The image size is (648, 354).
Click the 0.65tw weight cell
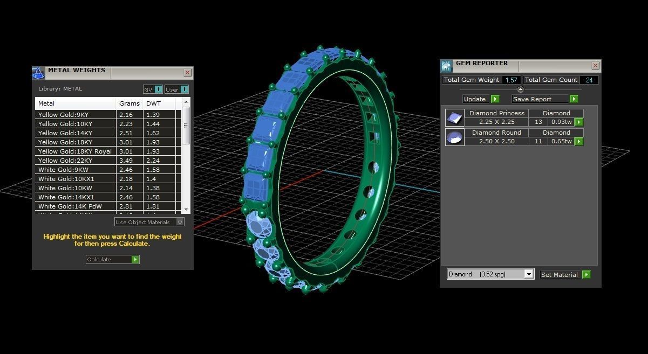[562, 142]
